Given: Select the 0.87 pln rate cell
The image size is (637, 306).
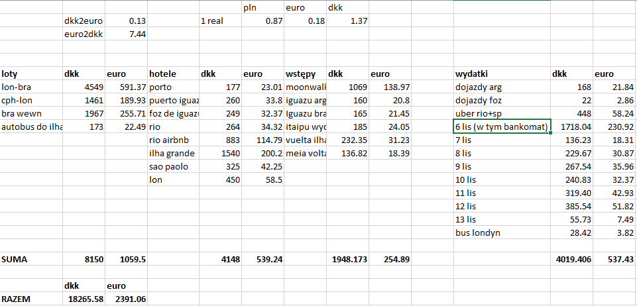Looking at the screenshot, I should coord(263,21).
